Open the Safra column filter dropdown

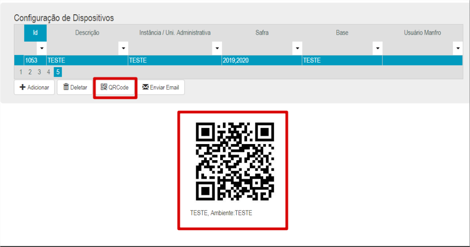[x=297, y=48]
